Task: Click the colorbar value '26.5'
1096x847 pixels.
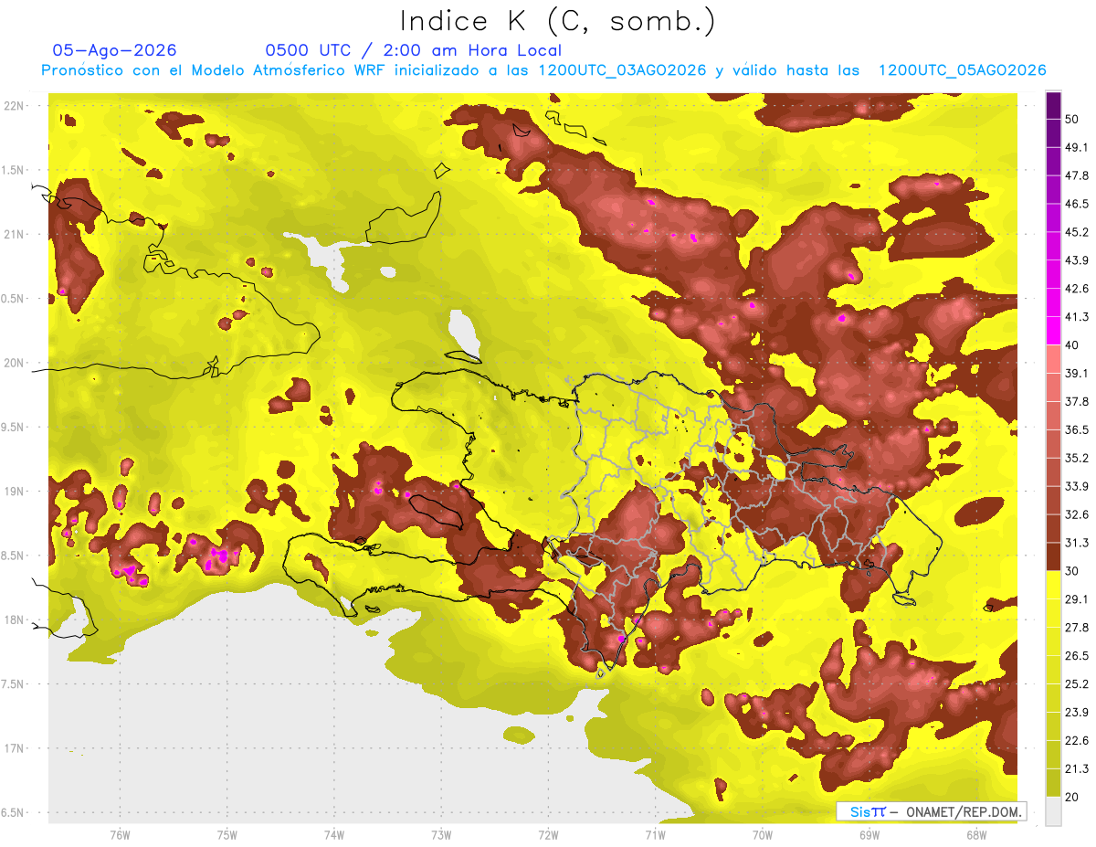Action: (x=1076, y=656)
